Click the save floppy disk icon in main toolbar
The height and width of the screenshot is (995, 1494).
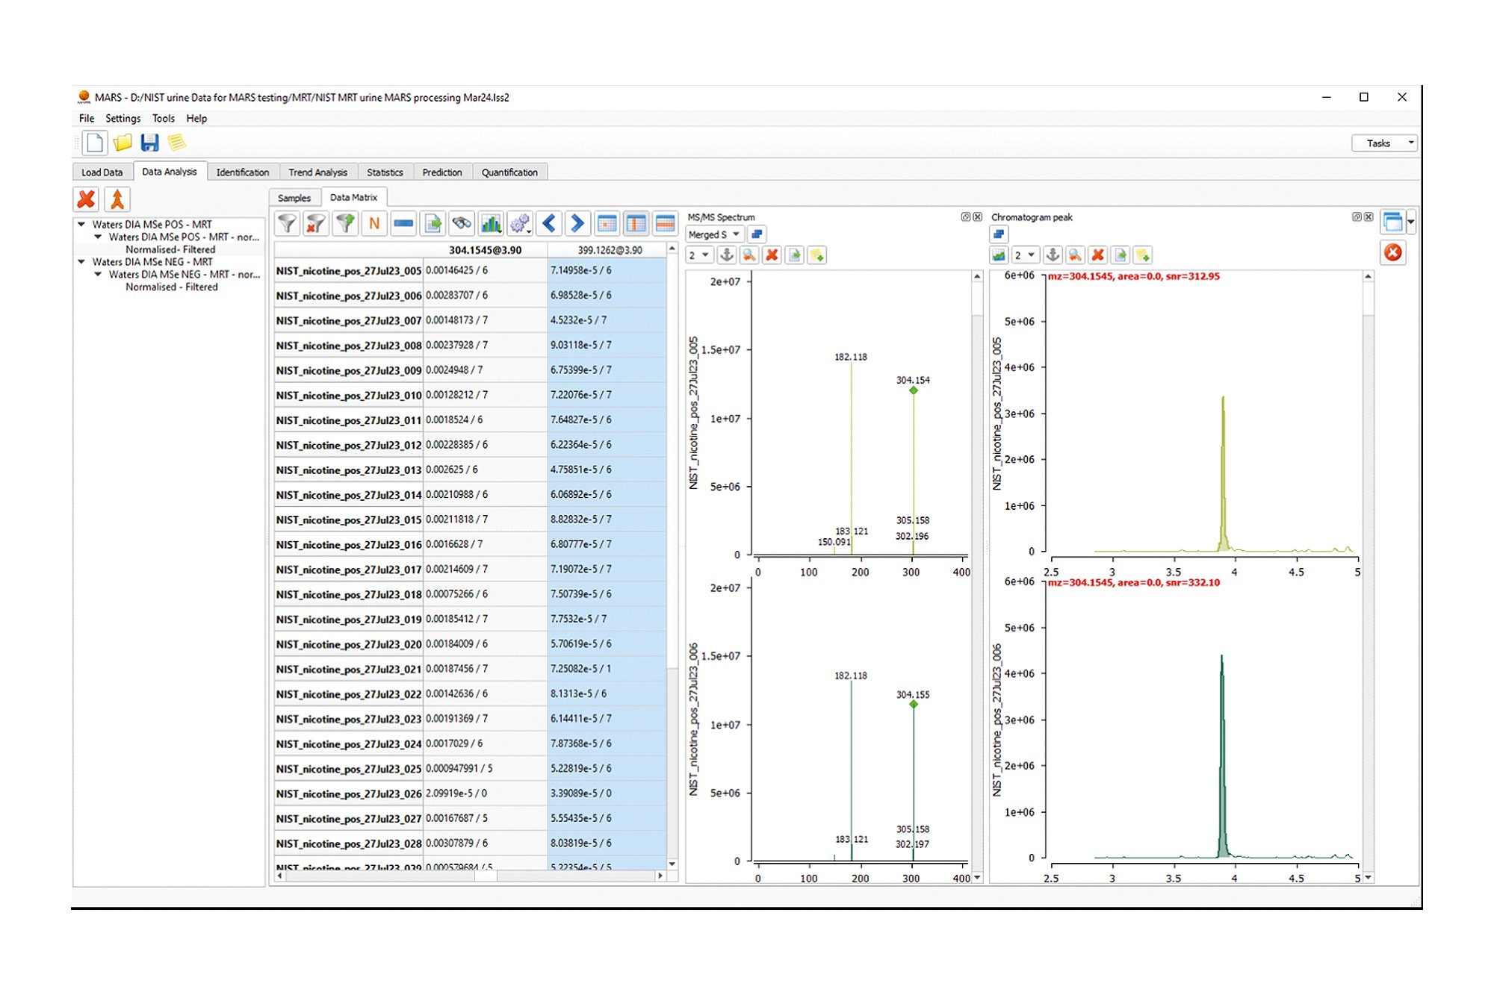click(150, 143)
